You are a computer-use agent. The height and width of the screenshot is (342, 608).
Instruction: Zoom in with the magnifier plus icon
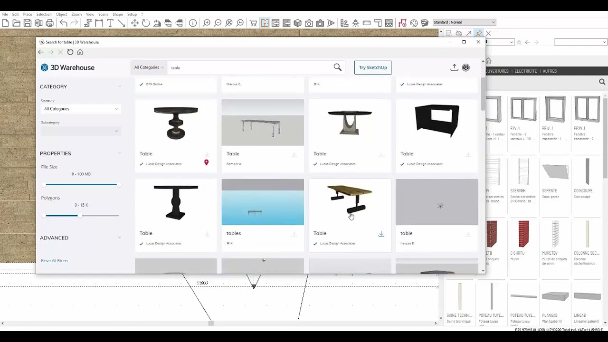point(207,23)
